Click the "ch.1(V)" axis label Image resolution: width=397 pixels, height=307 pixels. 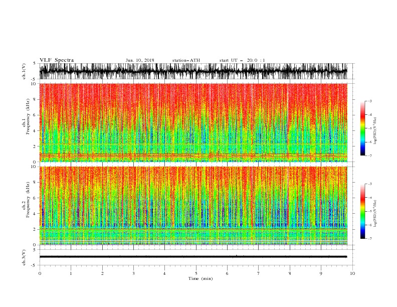[x=24, y=71]
